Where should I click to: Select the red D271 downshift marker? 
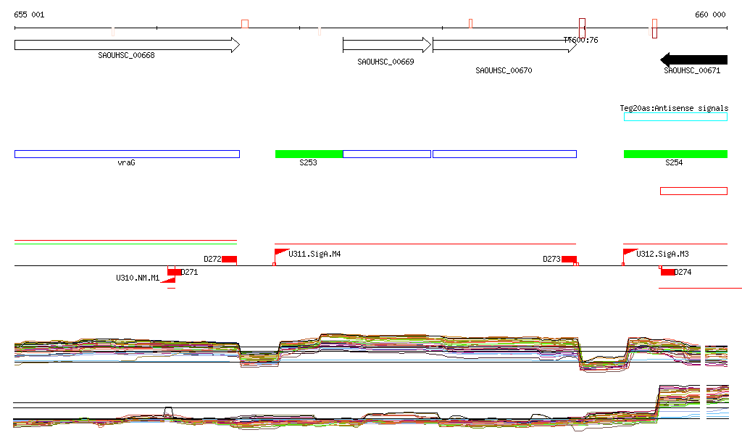[174, 272]
